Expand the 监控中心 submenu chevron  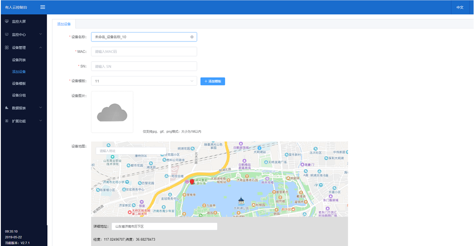point(41,34)
